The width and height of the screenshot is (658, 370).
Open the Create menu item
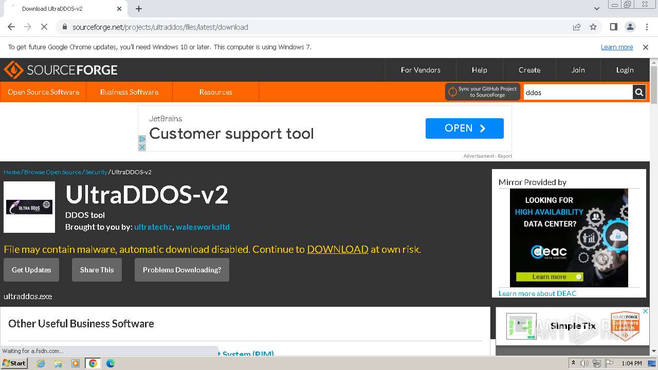tap(529, 70)
